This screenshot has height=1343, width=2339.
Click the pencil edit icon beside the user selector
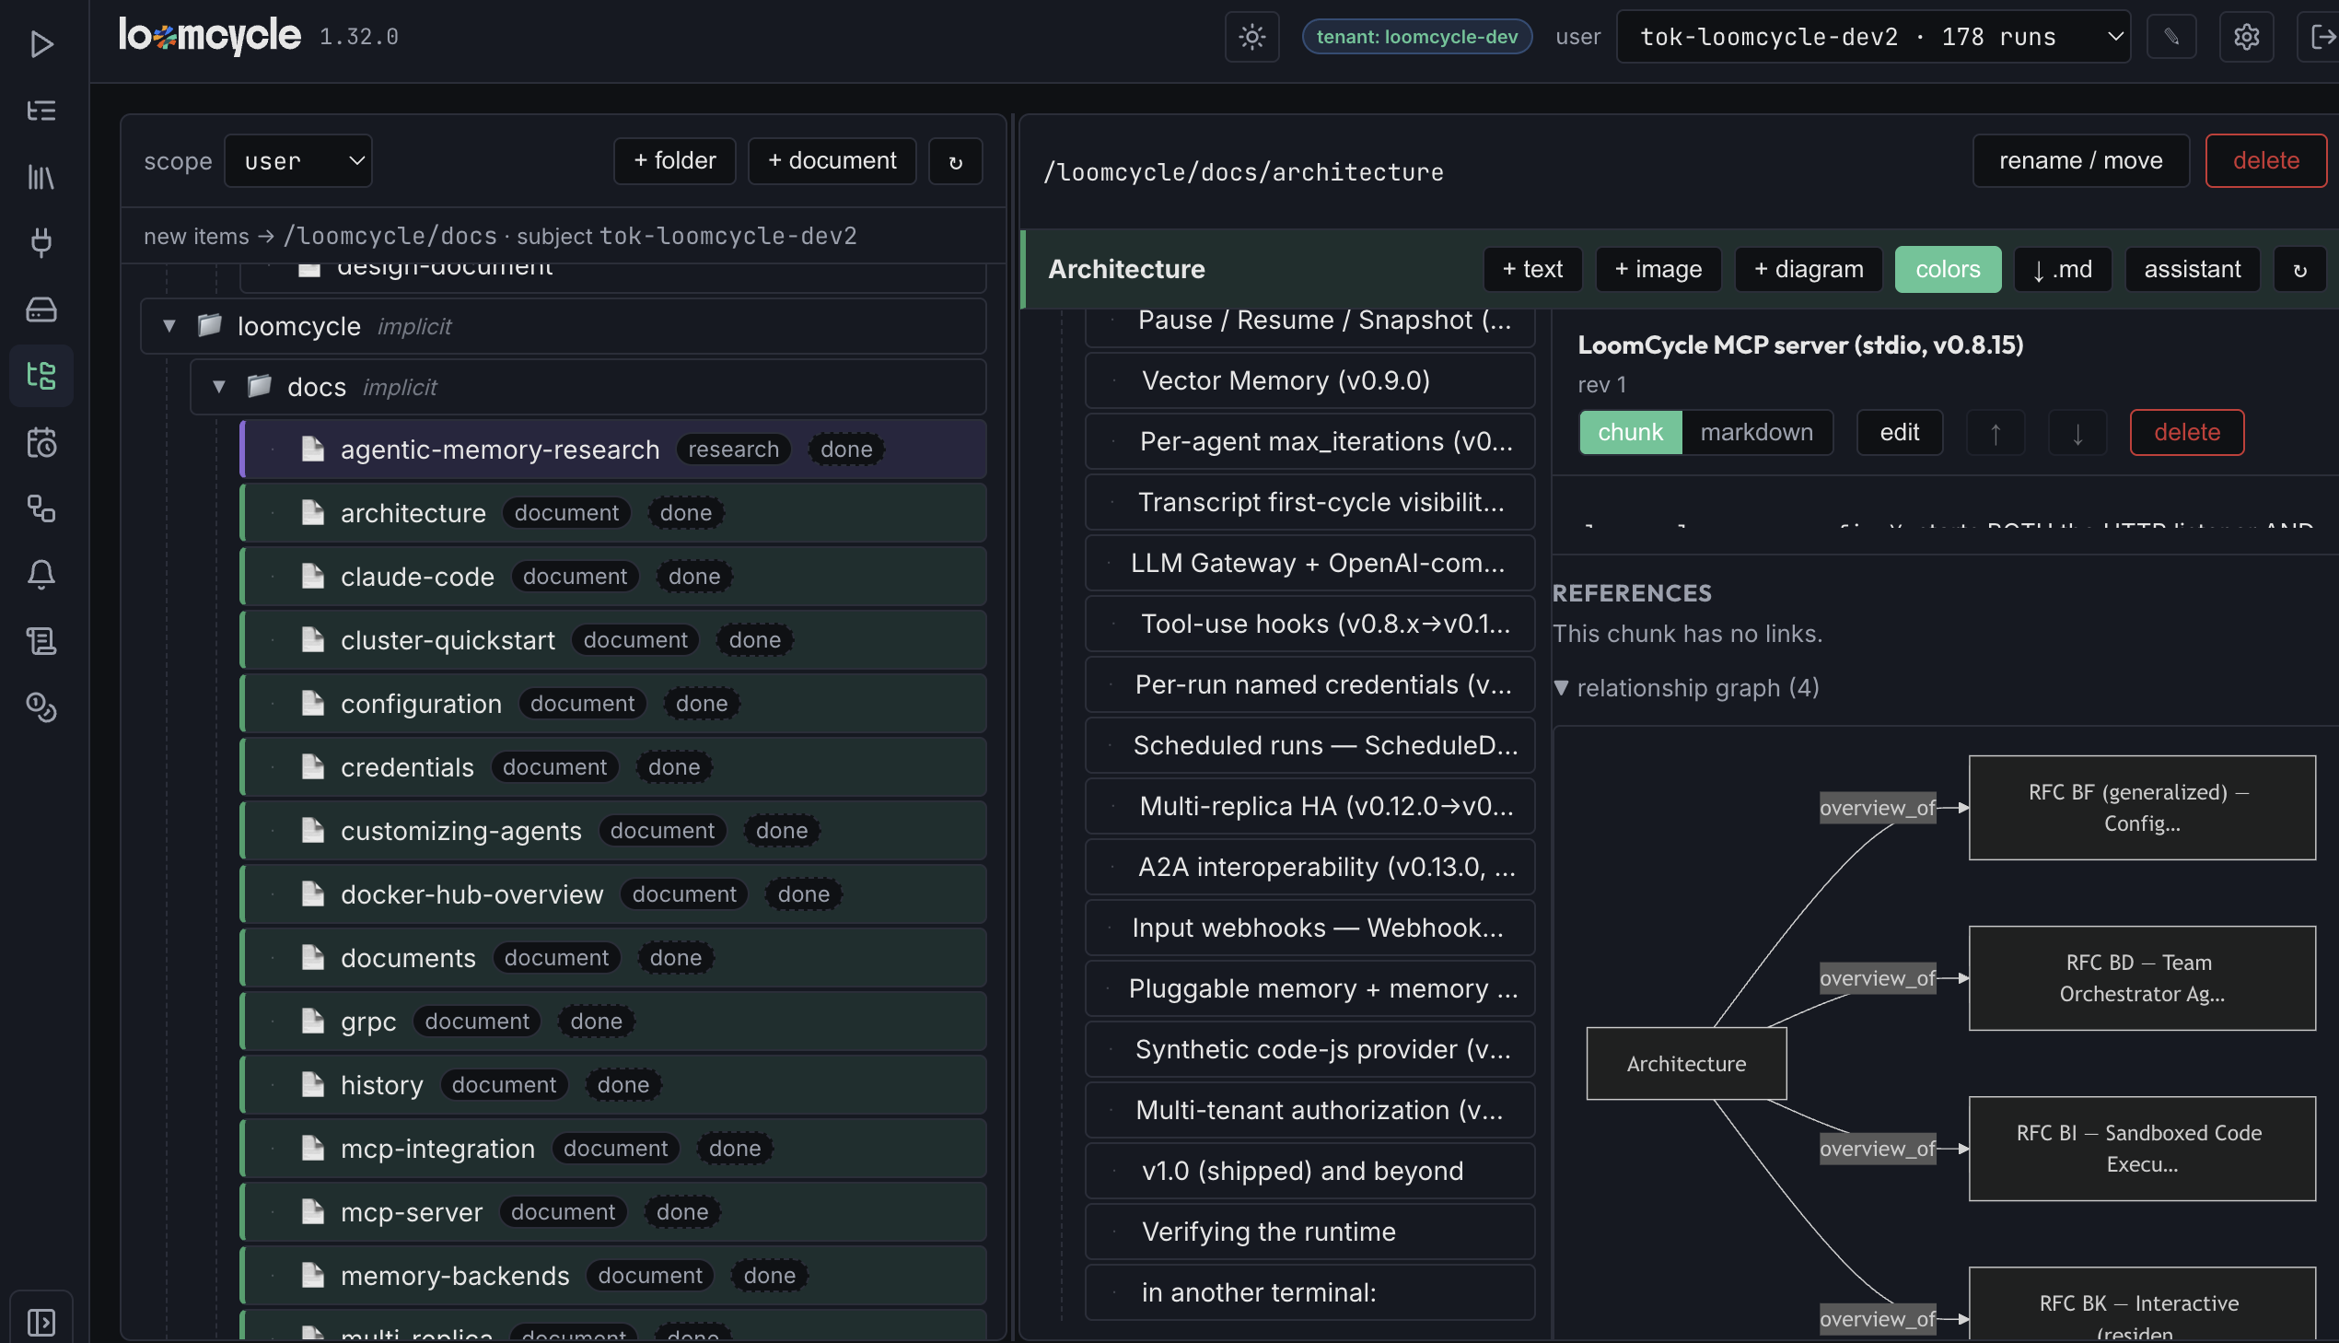click(2171, 37)
